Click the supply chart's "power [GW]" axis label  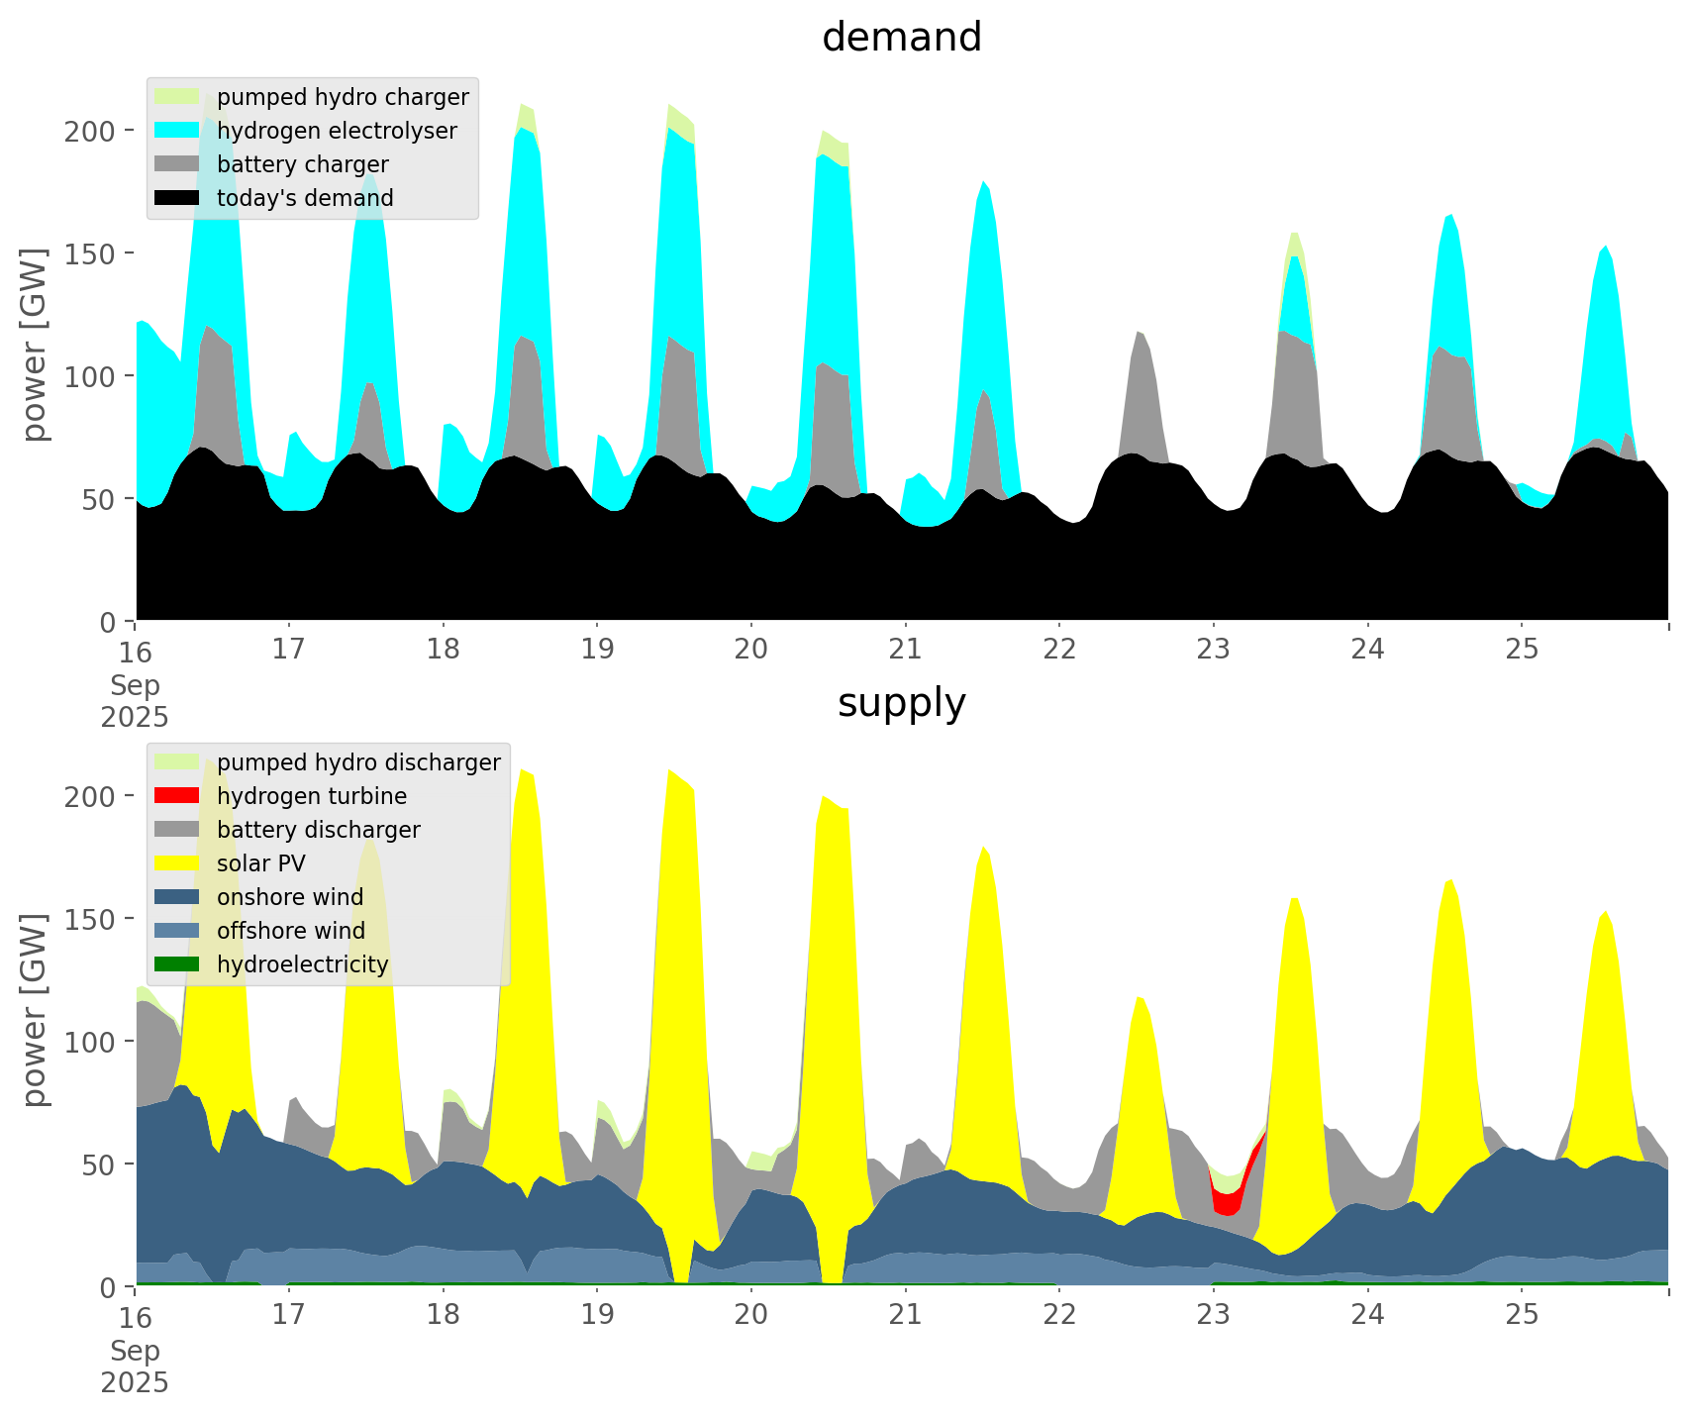click(35, 1010)
